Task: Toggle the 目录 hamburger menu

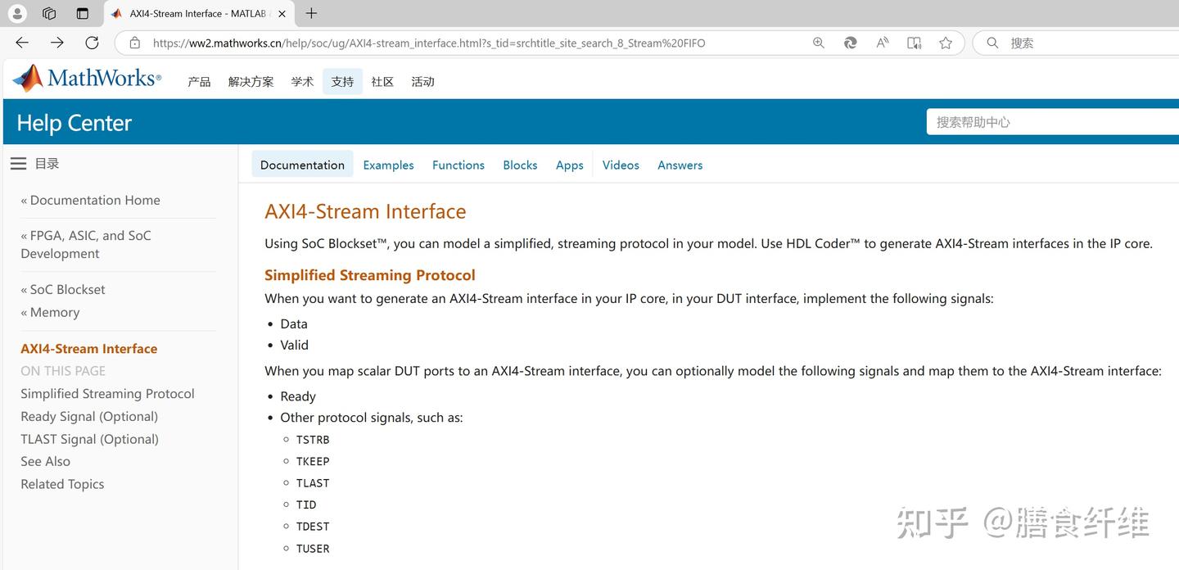Action: pyautogui.click(x=18, y=164)
